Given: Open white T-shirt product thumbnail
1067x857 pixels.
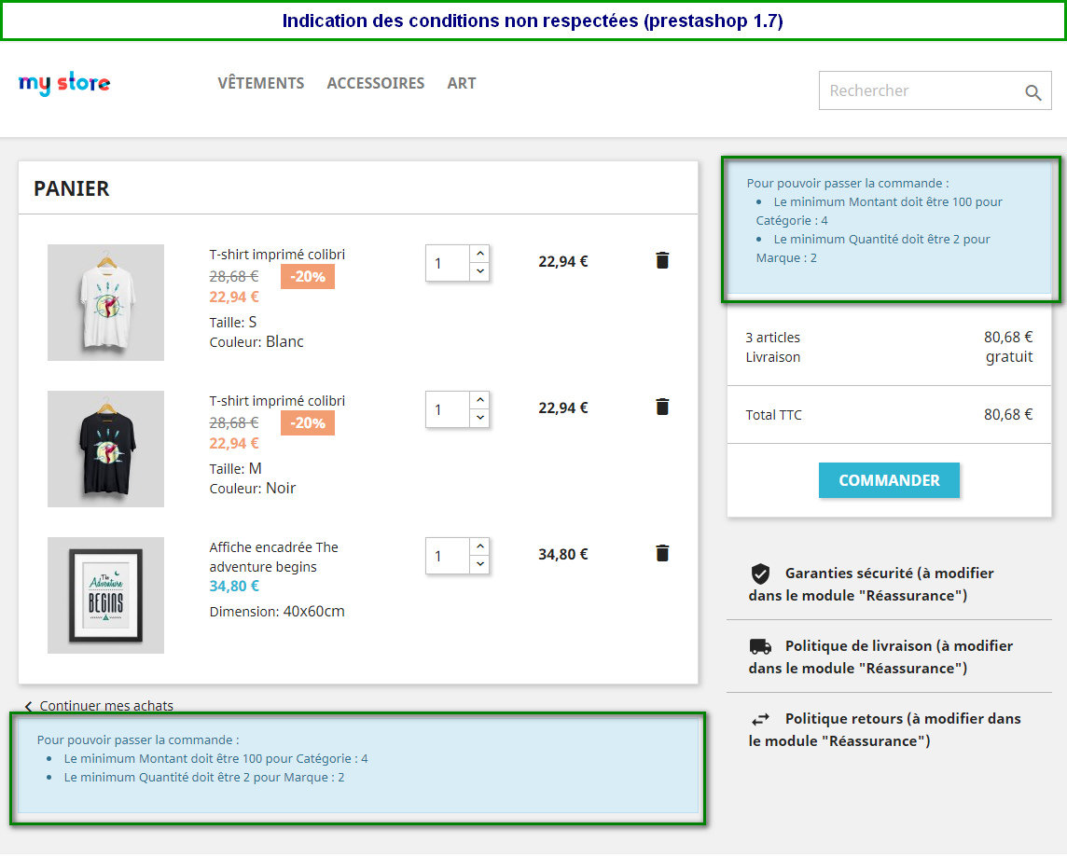Looking at the screenshot, I should (105, 303).
